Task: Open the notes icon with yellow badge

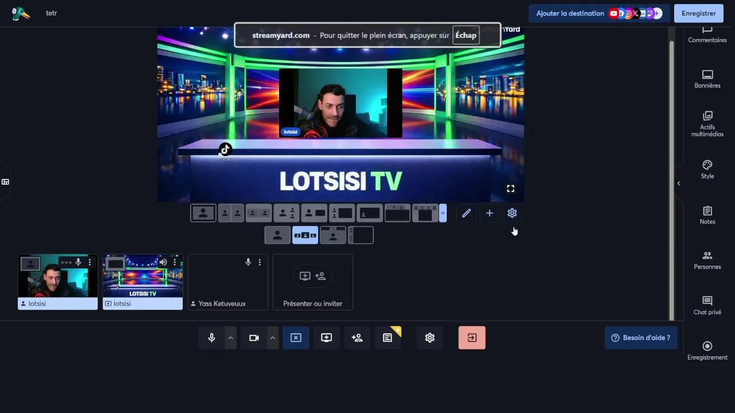Action: tap(388, 338)
